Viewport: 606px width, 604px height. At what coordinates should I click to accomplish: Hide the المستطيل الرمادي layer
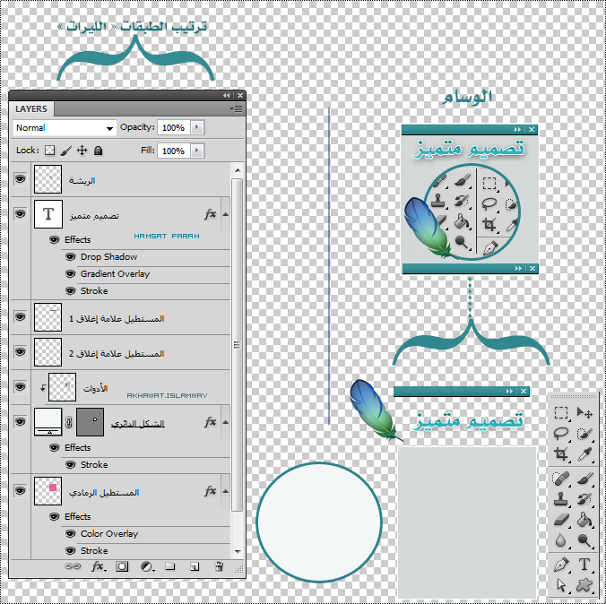point(20,490)
